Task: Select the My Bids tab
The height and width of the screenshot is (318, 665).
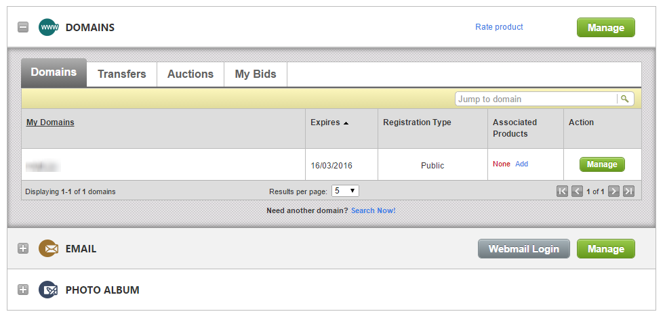Action: 256,74
